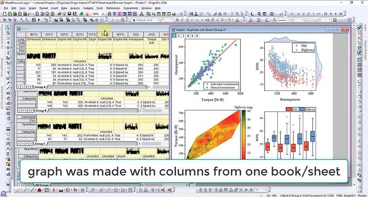Create a new project with the blank-page icon
Screen dimensions: 368x197
(4, 14)
